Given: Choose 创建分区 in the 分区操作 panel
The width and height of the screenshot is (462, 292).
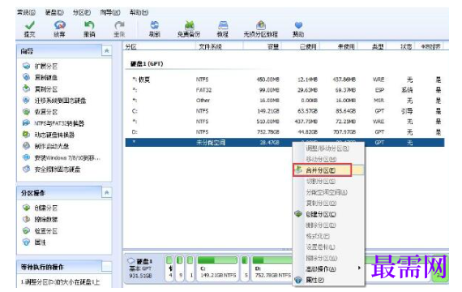Looking at the screenshot, I should (x=45, y=208).
